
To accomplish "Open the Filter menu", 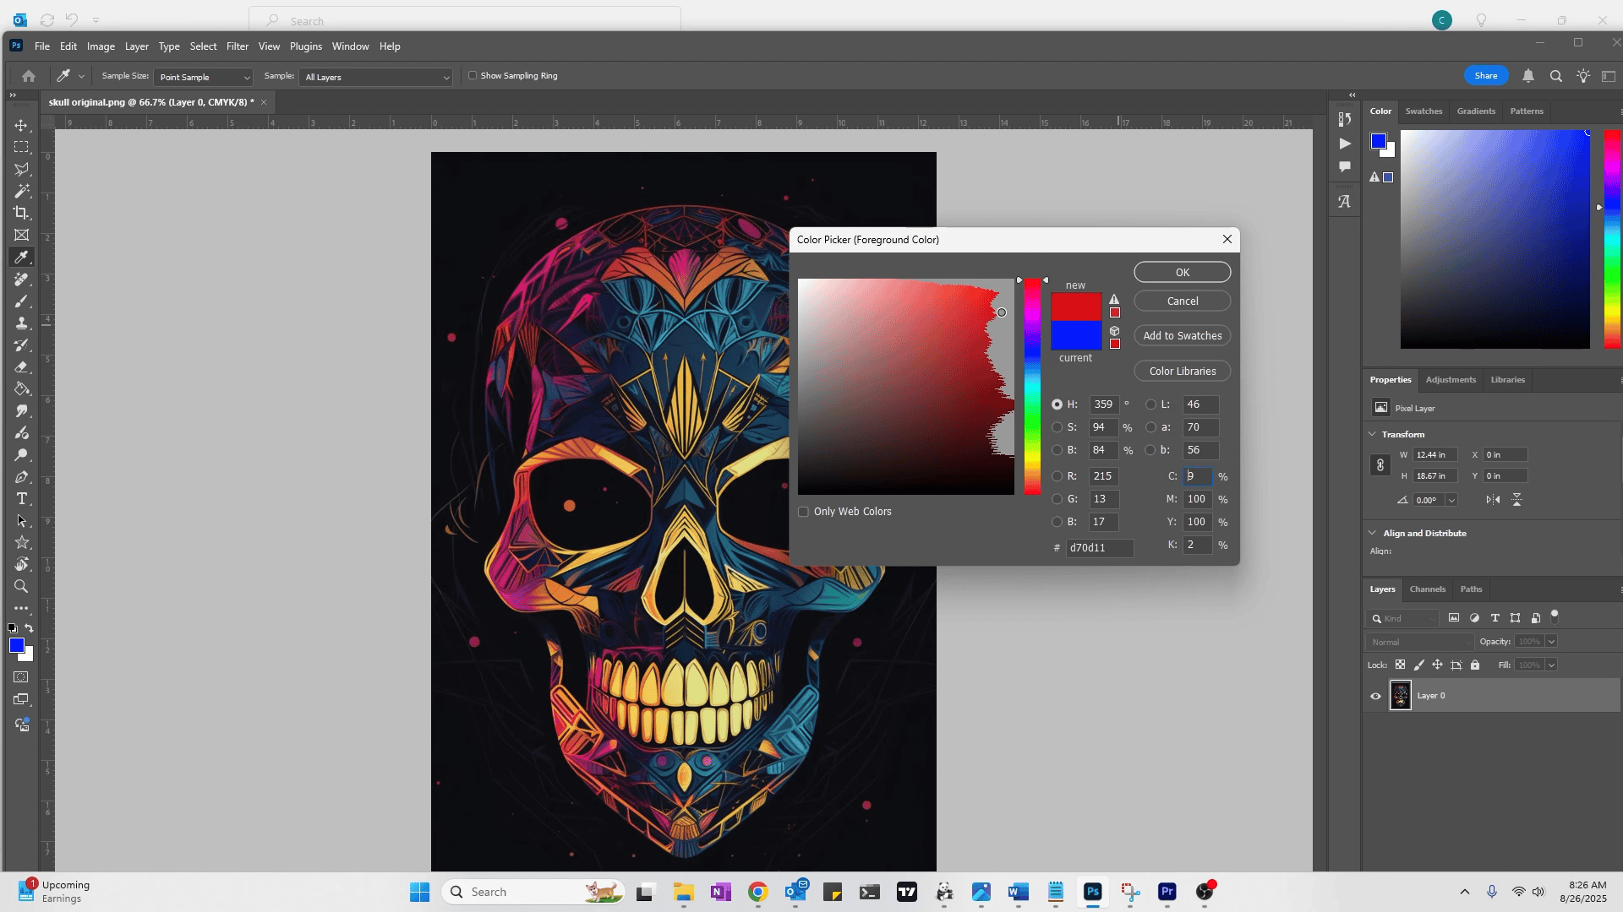I will [x=237, y=46].
